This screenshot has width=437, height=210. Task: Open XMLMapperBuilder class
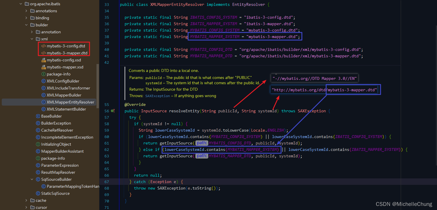click(64, 95)
